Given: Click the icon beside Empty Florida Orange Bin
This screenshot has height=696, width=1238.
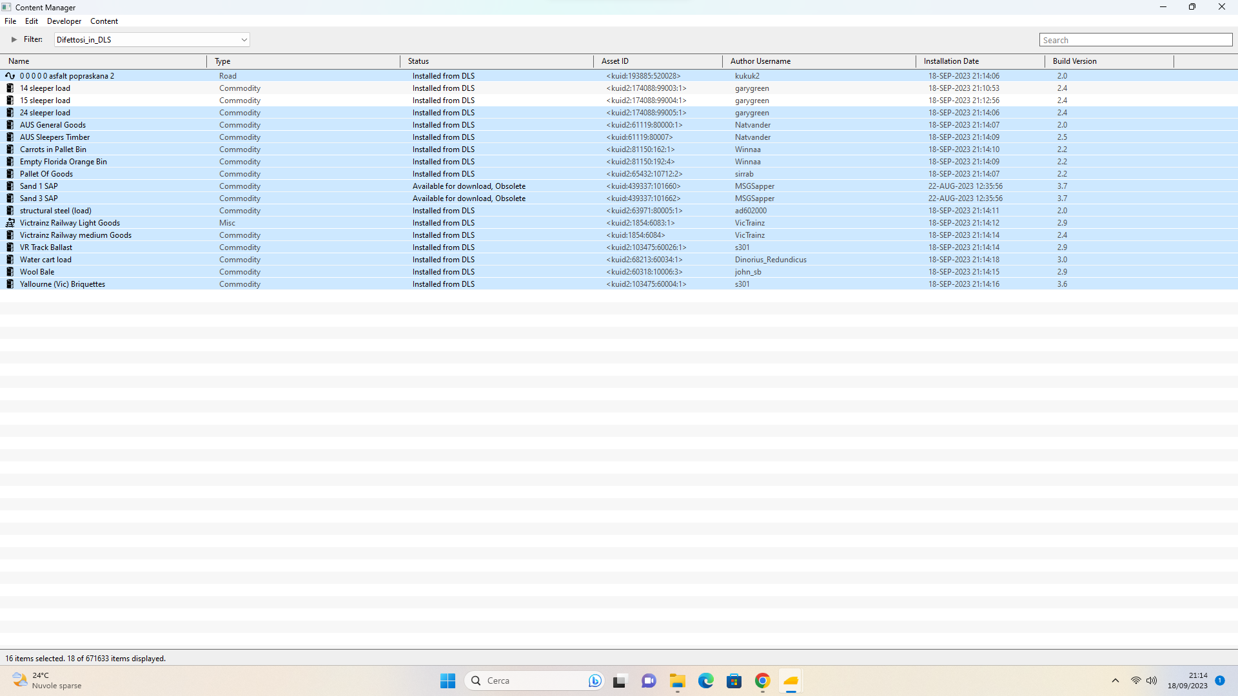Looking at the screenshot, I should coord(10,162).
